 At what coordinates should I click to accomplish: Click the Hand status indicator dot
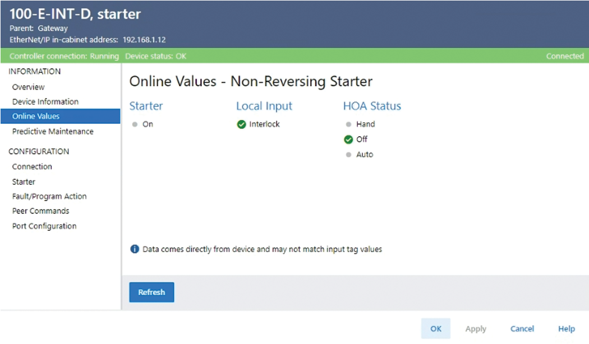(348, 124)
